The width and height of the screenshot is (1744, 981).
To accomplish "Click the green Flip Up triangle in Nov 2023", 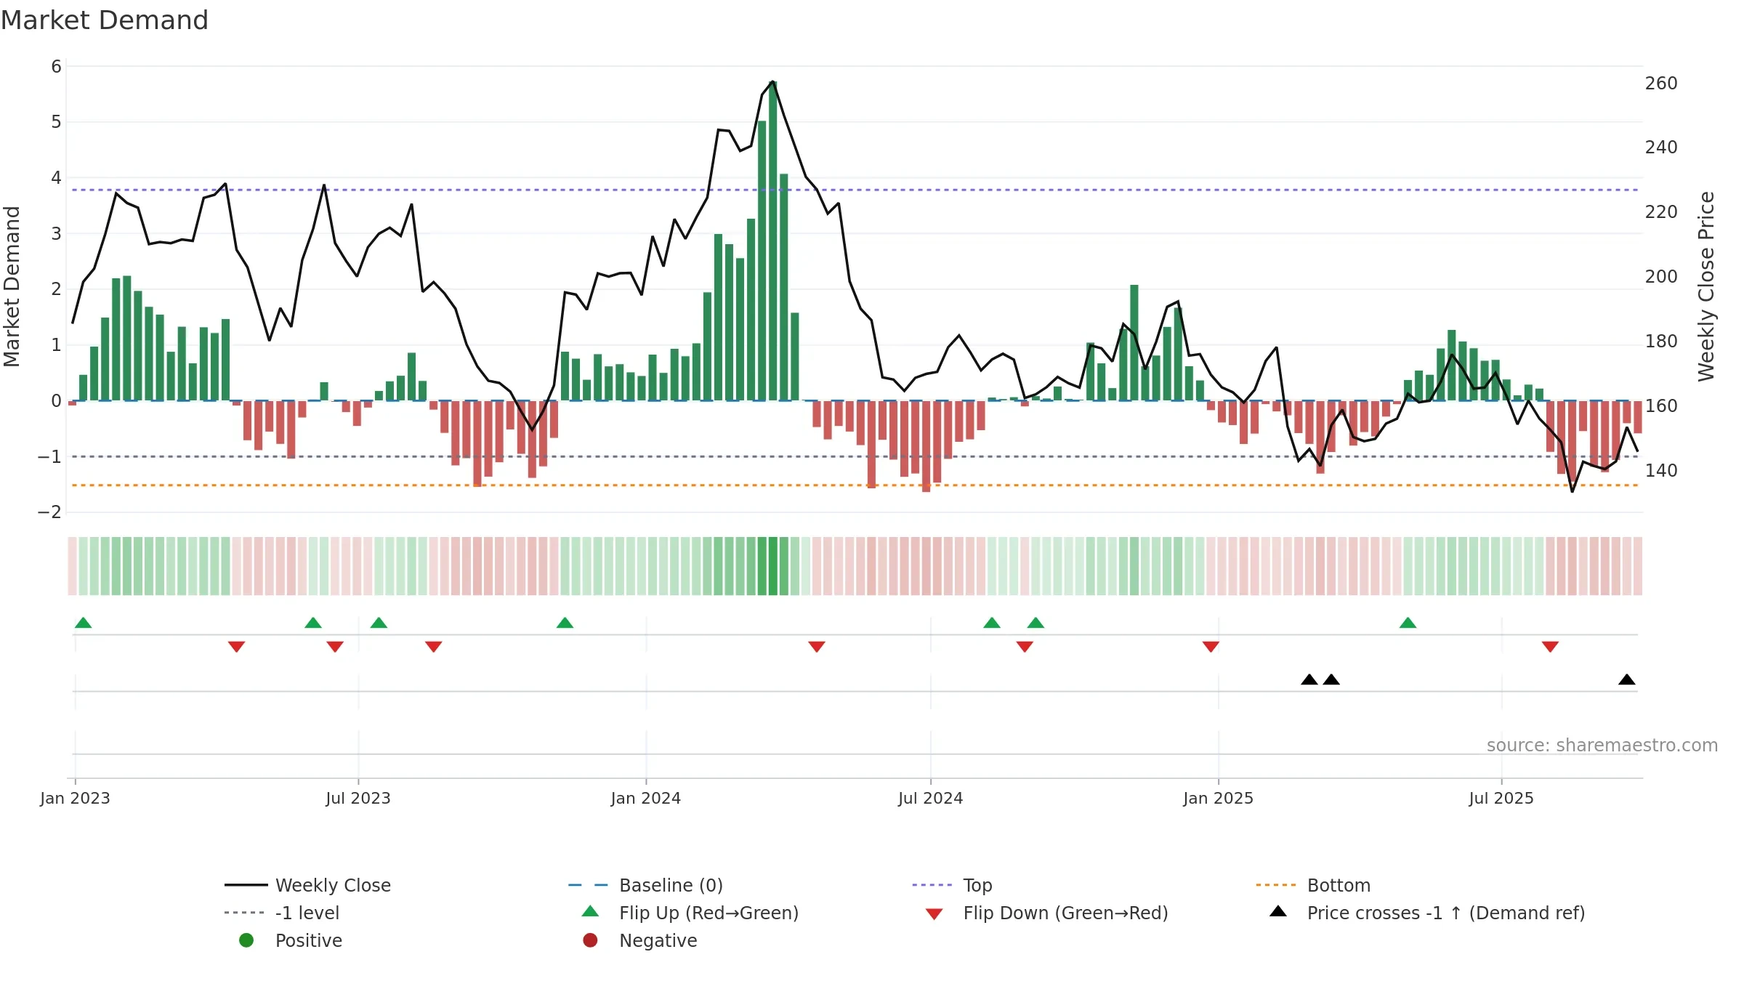I will (565, 623).
